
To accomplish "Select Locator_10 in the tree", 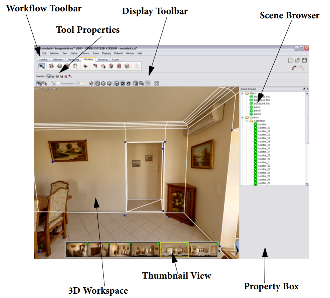I will point(264,128).
